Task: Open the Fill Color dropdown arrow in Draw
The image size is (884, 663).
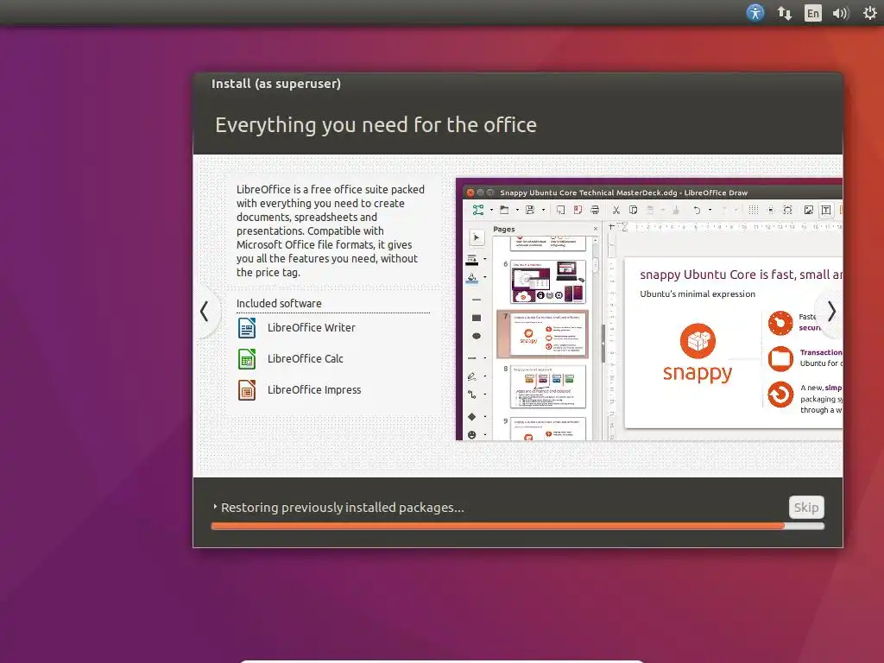Action: tap(485, 277)
